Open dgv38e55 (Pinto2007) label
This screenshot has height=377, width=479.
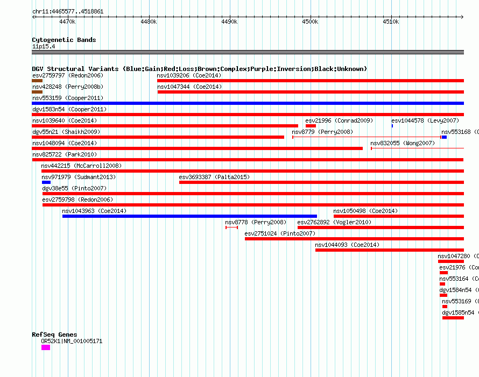(74, 188)
